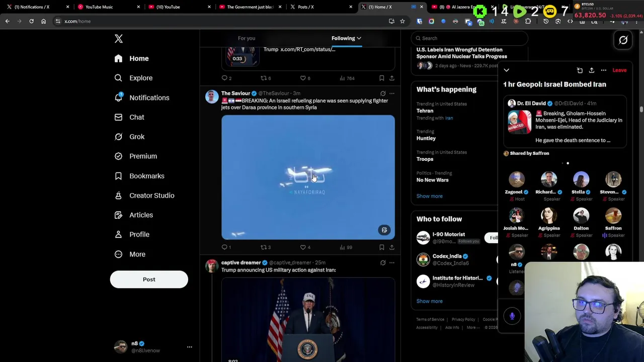Click browser back arrow
This screenshot has width=644, height=362.
(7, 21)
